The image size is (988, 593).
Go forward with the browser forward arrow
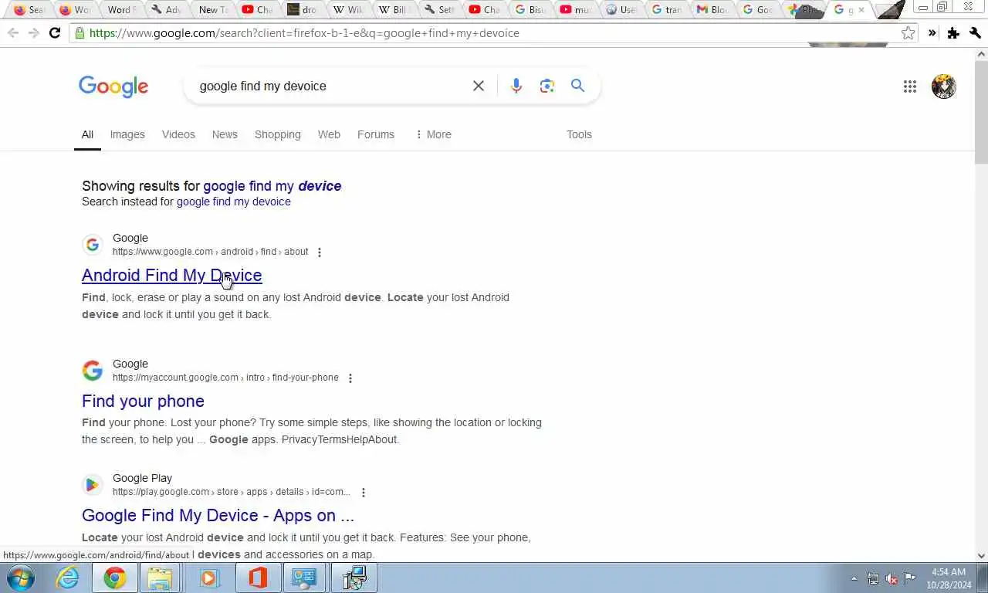[x=33, y=33]
